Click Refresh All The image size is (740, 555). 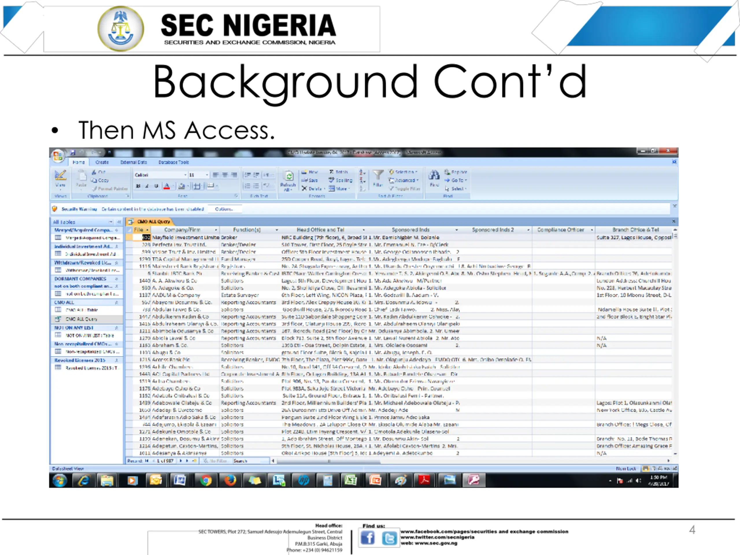288,181
